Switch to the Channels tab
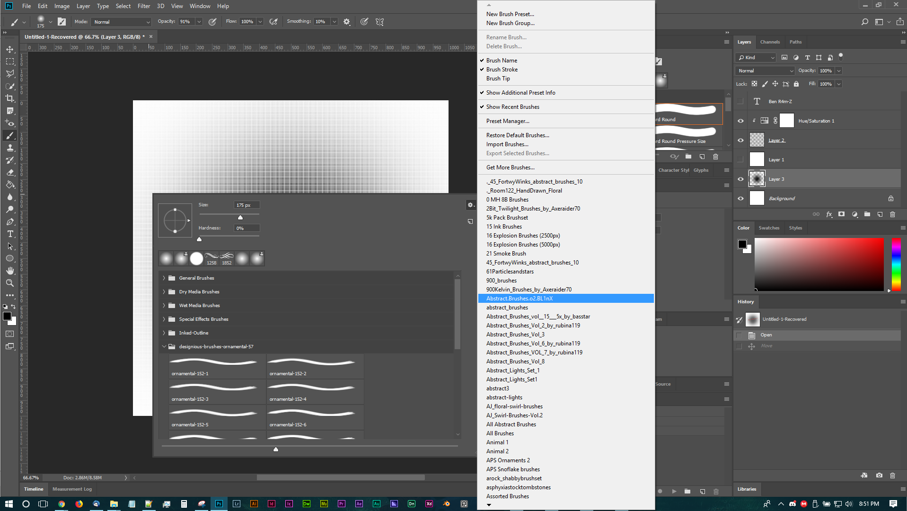Screen dimensions: 907x511 (x=770, y=42)
